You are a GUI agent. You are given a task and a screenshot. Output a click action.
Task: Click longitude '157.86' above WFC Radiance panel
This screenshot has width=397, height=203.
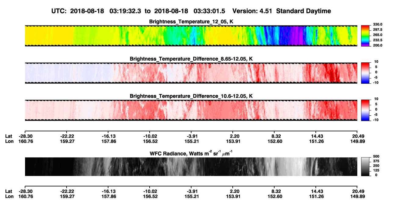(108, 141)
